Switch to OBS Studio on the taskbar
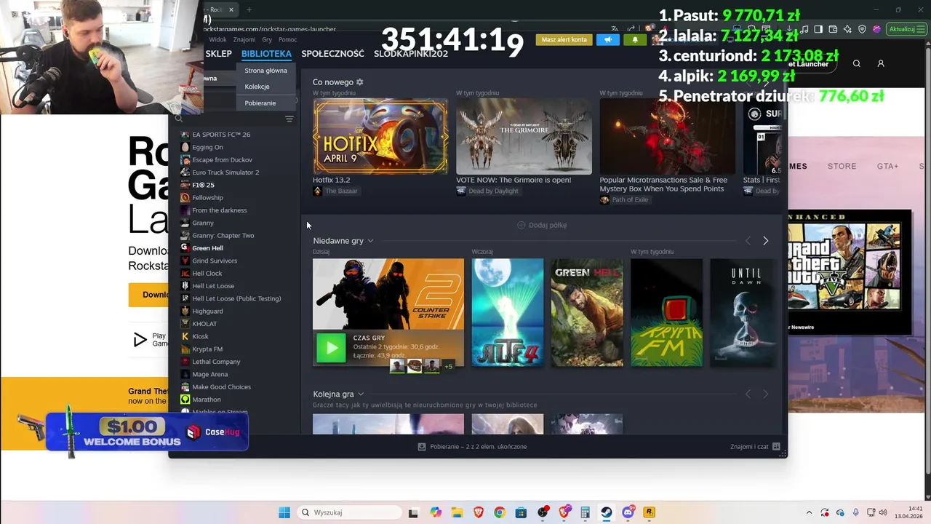 tap(543, 512)
